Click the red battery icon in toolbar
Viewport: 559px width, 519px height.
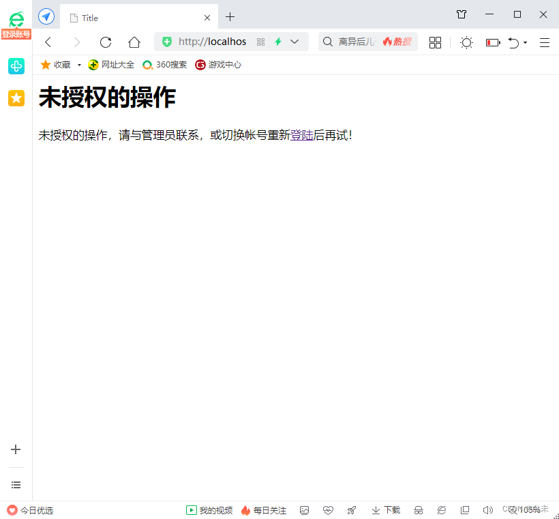493,43
